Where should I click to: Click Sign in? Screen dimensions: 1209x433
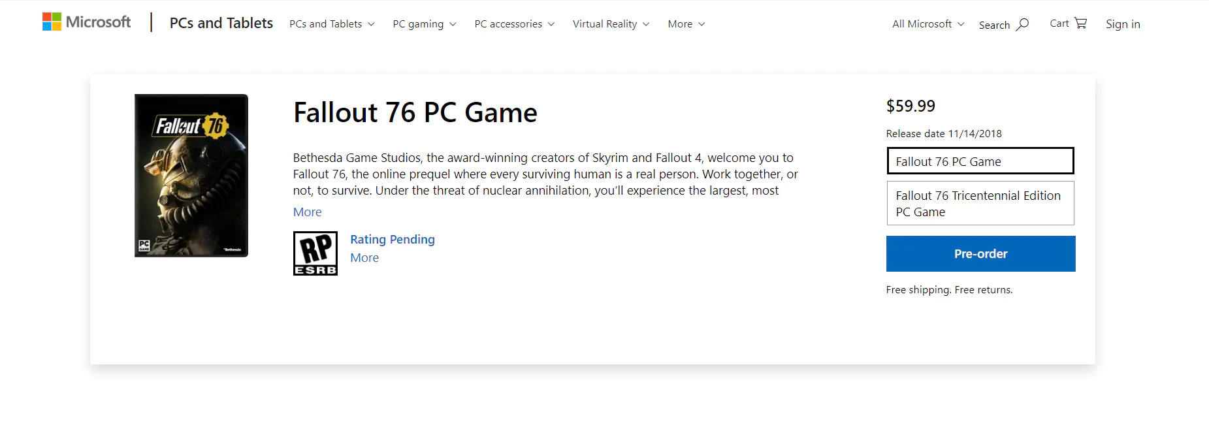[1123, 24]
